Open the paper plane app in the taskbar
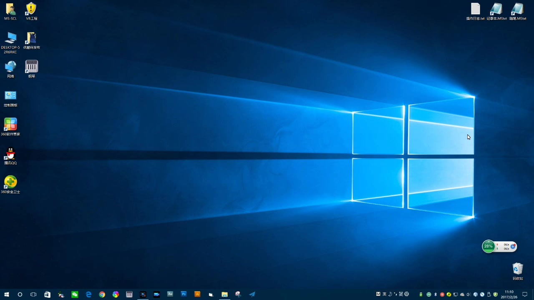 tap(252, 294)
